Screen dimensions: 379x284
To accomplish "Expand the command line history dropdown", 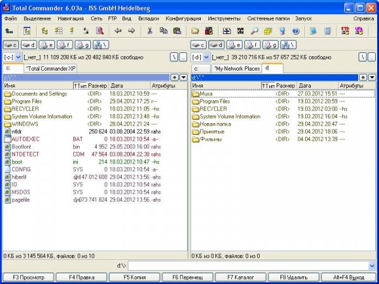I will click(372, 266).
